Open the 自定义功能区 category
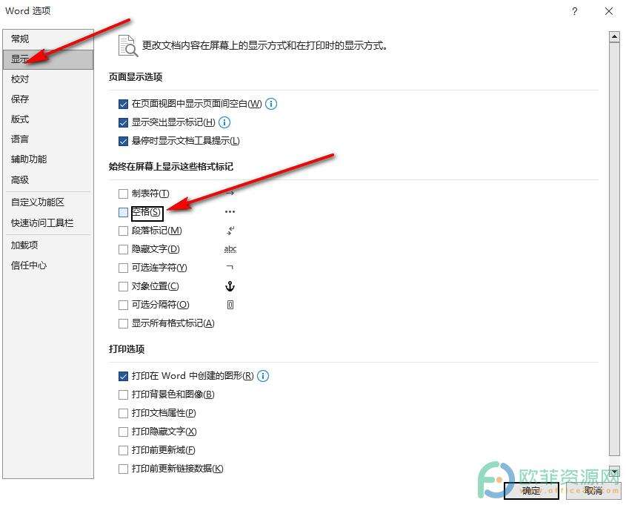Viewport: 626px width, 505px height. [x=48, y=202]
